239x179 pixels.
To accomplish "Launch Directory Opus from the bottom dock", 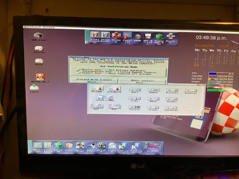I will tap(48, 147).
